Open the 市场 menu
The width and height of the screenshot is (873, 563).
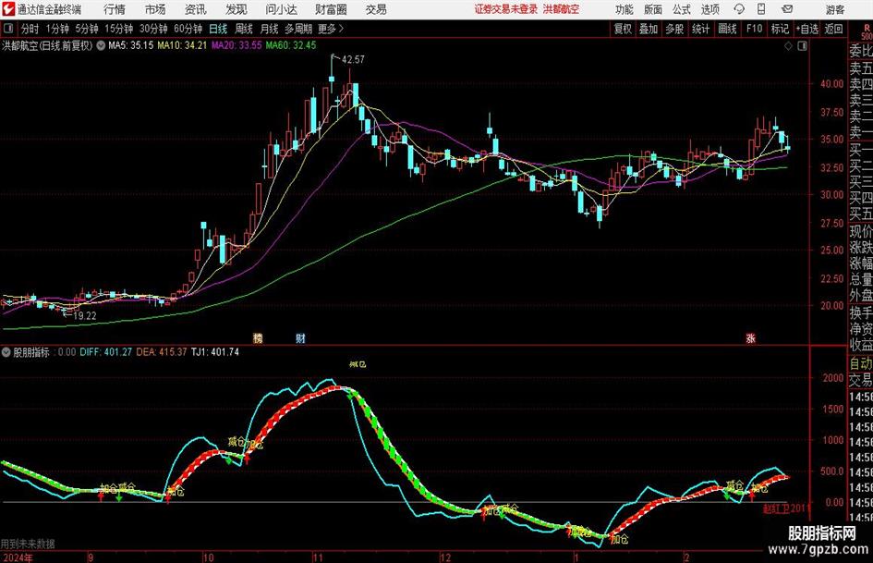(155, 9)
